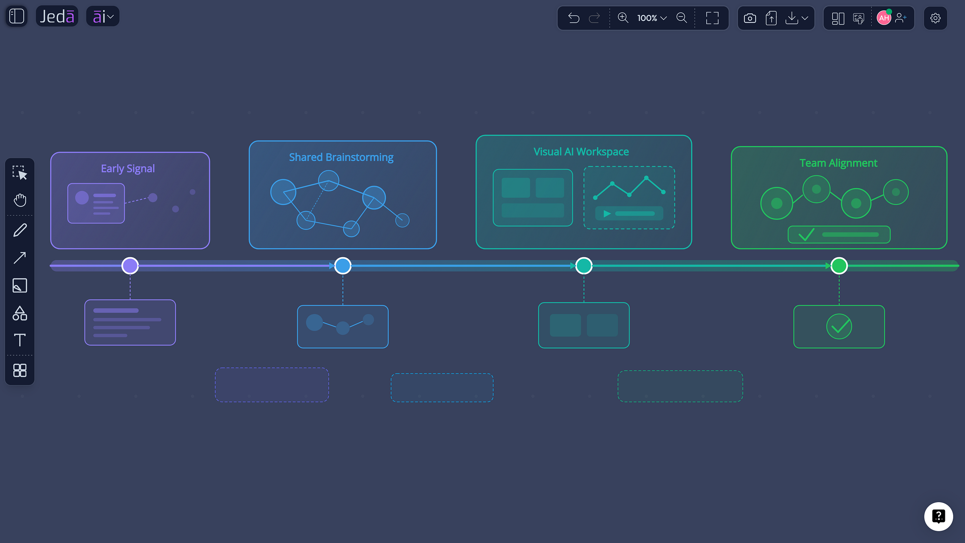Select the purple text note below timeline
The image size is (965, 543).
coord(130,322)
